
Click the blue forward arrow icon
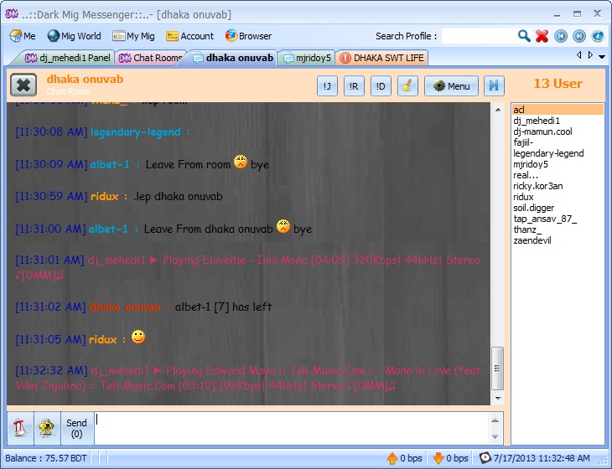(x=579, y=36)
